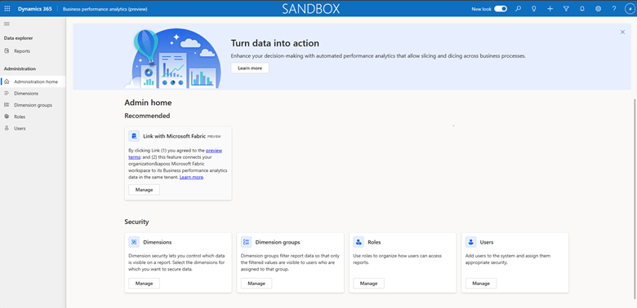Click the Dimensions sidebar icon

tap(7, 93)
